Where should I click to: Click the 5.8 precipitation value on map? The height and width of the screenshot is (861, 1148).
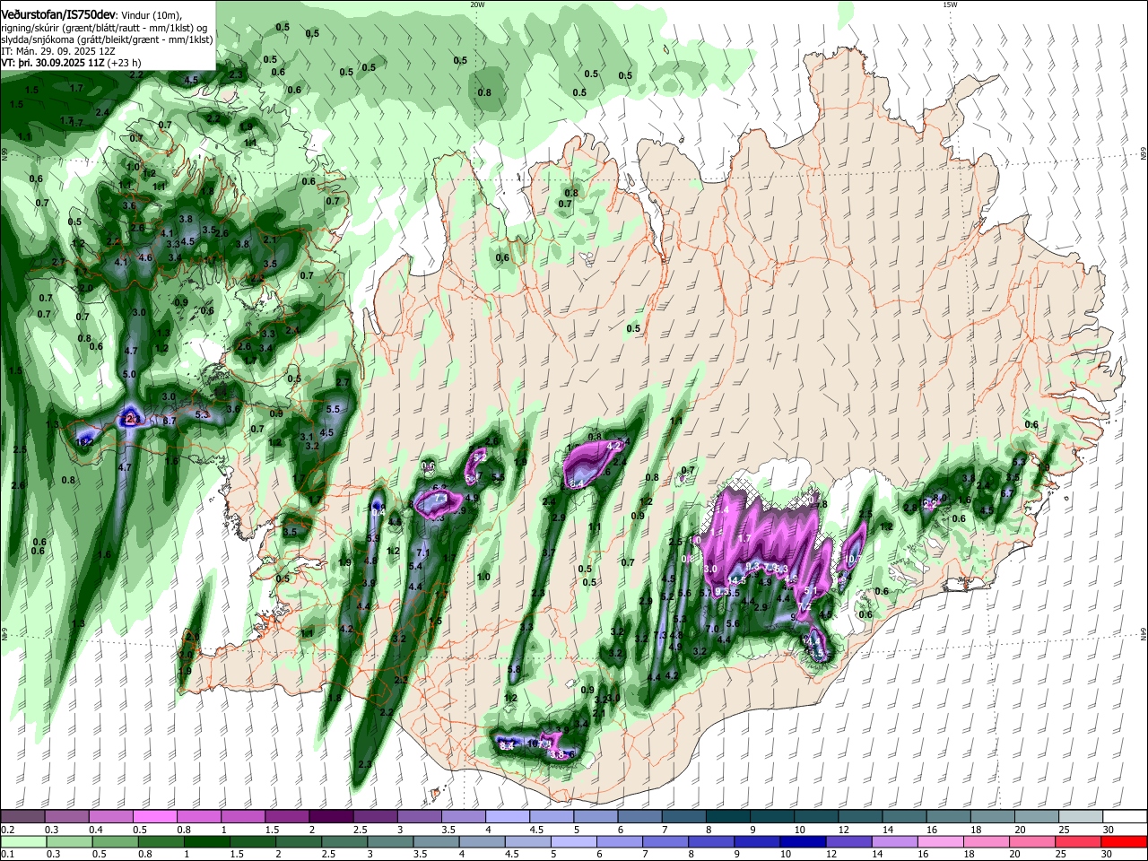pos(514,669)
